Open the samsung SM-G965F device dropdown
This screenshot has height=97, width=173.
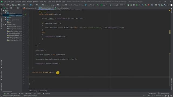tap(117, 5)
